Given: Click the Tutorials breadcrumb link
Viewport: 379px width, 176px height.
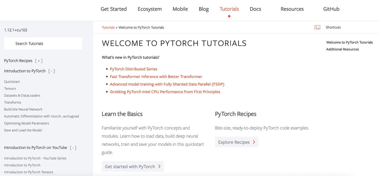Looking at the screenshot, I should coord(108,27).
